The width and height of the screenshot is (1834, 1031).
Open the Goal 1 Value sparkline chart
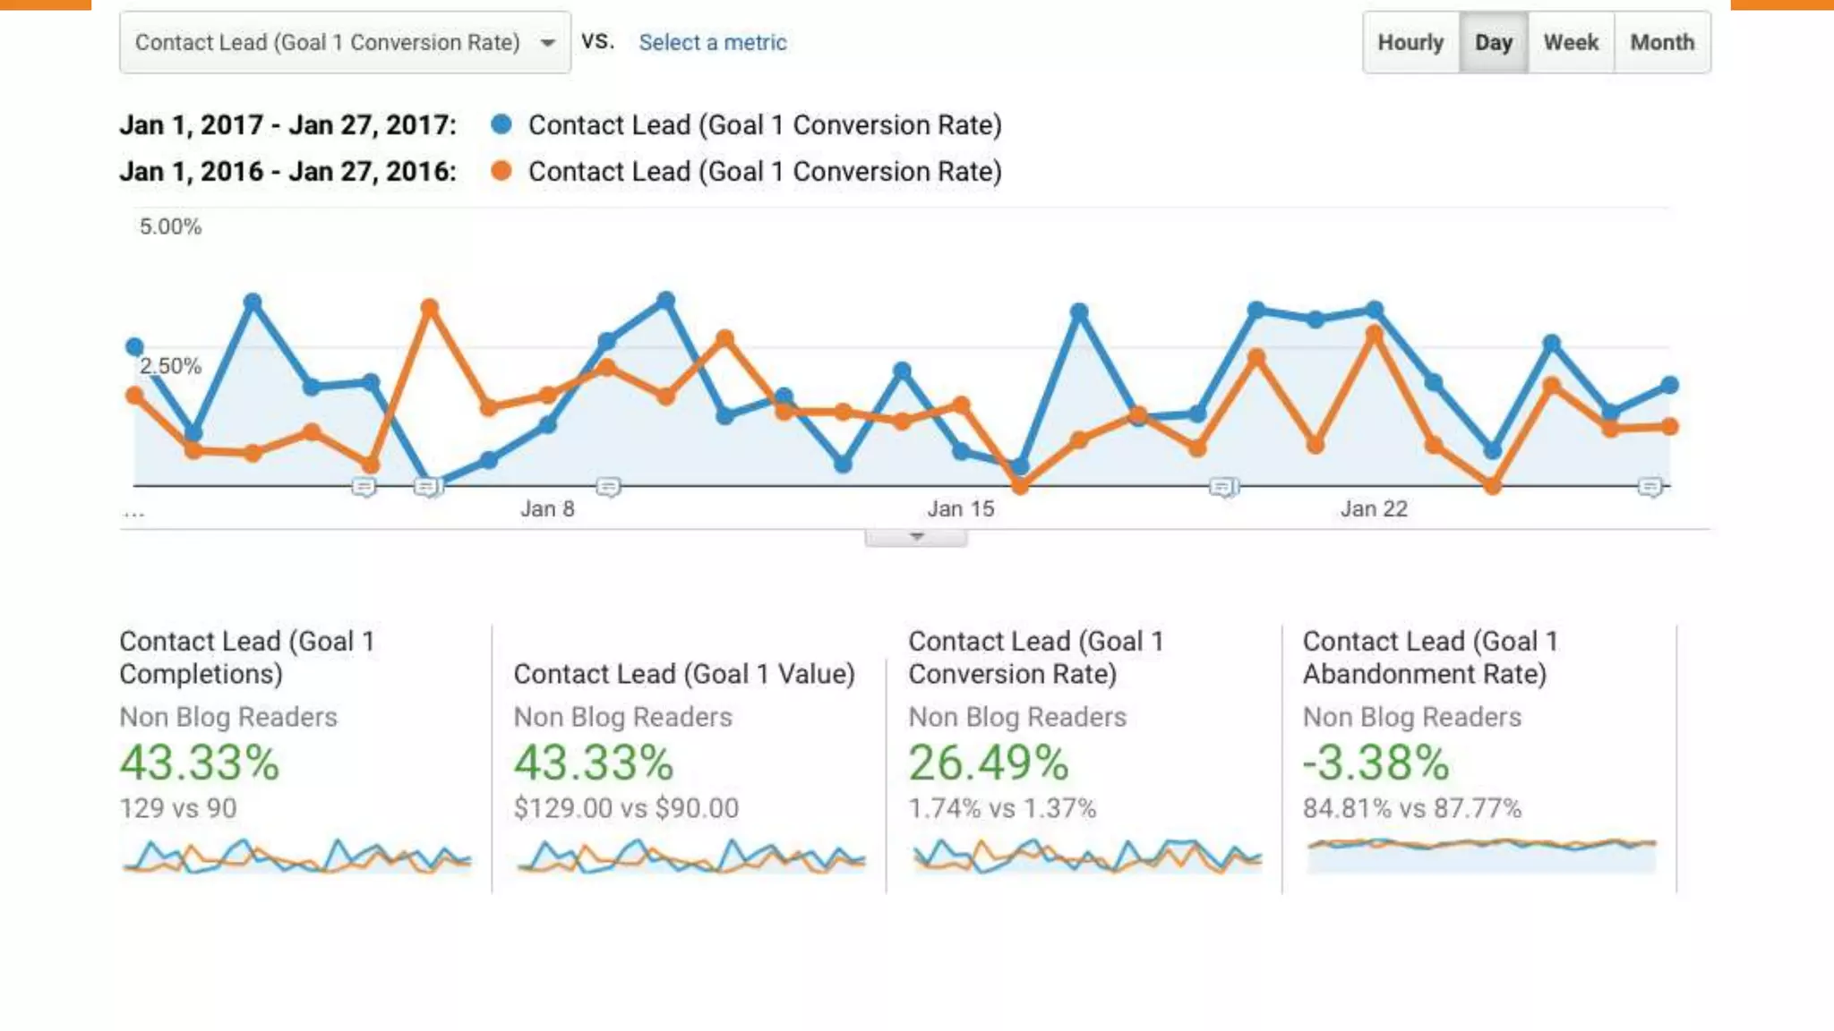pyautogui.click(x=690, y=856)
